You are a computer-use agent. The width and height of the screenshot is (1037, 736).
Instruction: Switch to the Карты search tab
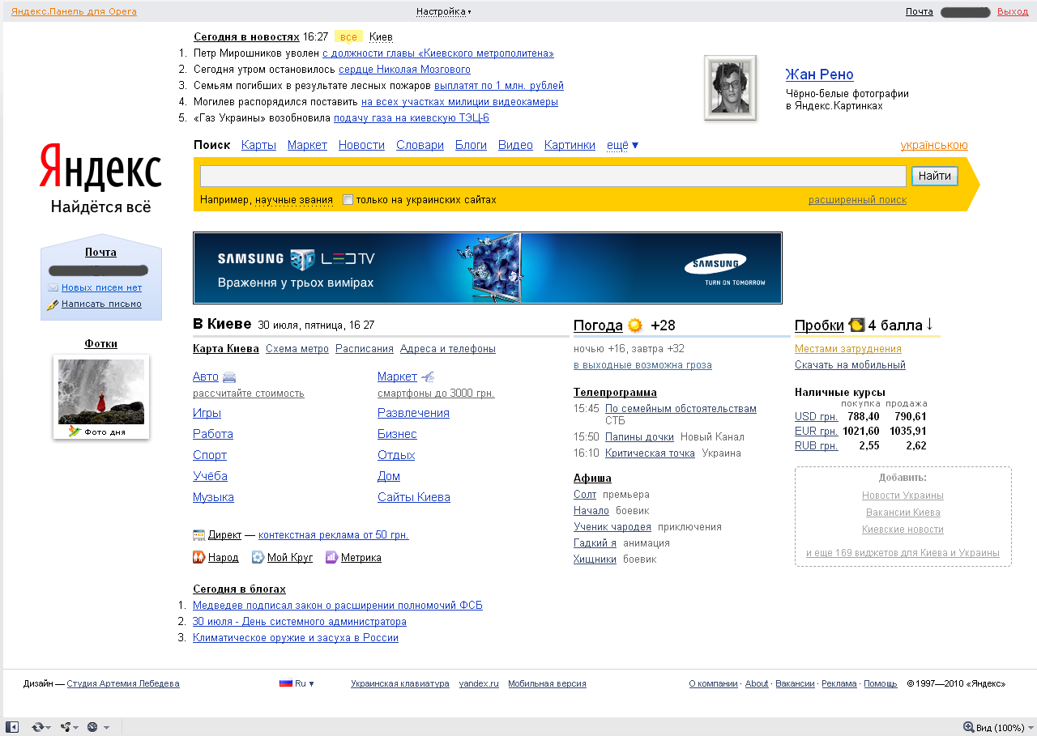click(258, 145)
